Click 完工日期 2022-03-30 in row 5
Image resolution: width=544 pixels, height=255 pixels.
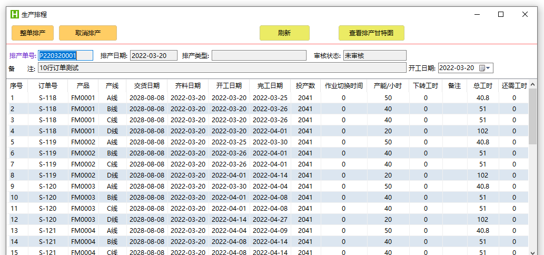click(x=270, y=142)
